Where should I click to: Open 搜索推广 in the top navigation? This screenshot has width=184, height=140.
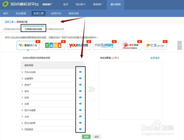98,4
